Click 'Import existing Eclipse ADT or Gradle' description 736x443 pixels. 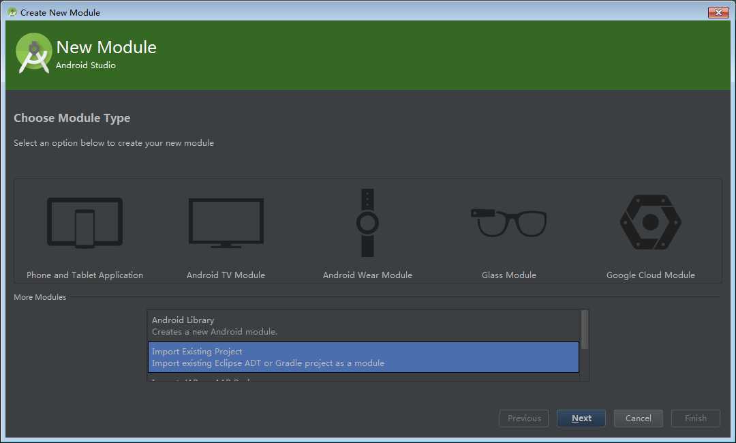pyautogui.click(x=268, y=363)
